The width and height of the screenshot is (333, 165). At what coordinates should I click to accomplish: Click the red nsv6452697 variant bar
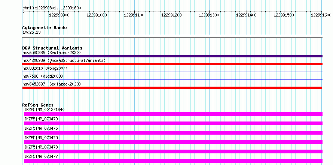[172, 88]
